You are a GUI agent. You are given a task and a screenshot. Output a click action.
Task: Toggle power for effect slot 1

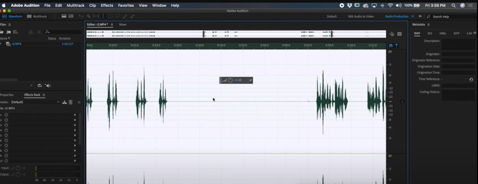coord(6,115)
